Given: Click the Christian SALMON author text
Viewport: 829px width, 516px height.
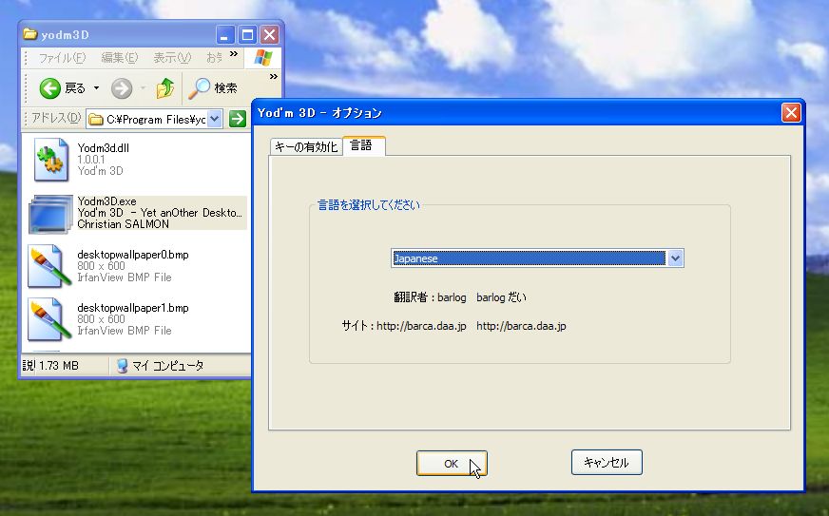Looking at the screenshot, I should (124, 224).
